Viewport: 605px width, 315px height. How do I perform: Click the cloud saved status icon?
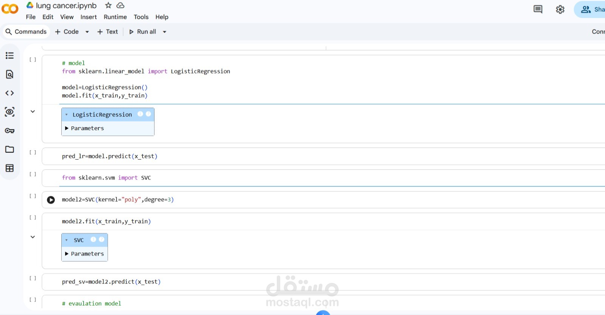click(120, 5)
